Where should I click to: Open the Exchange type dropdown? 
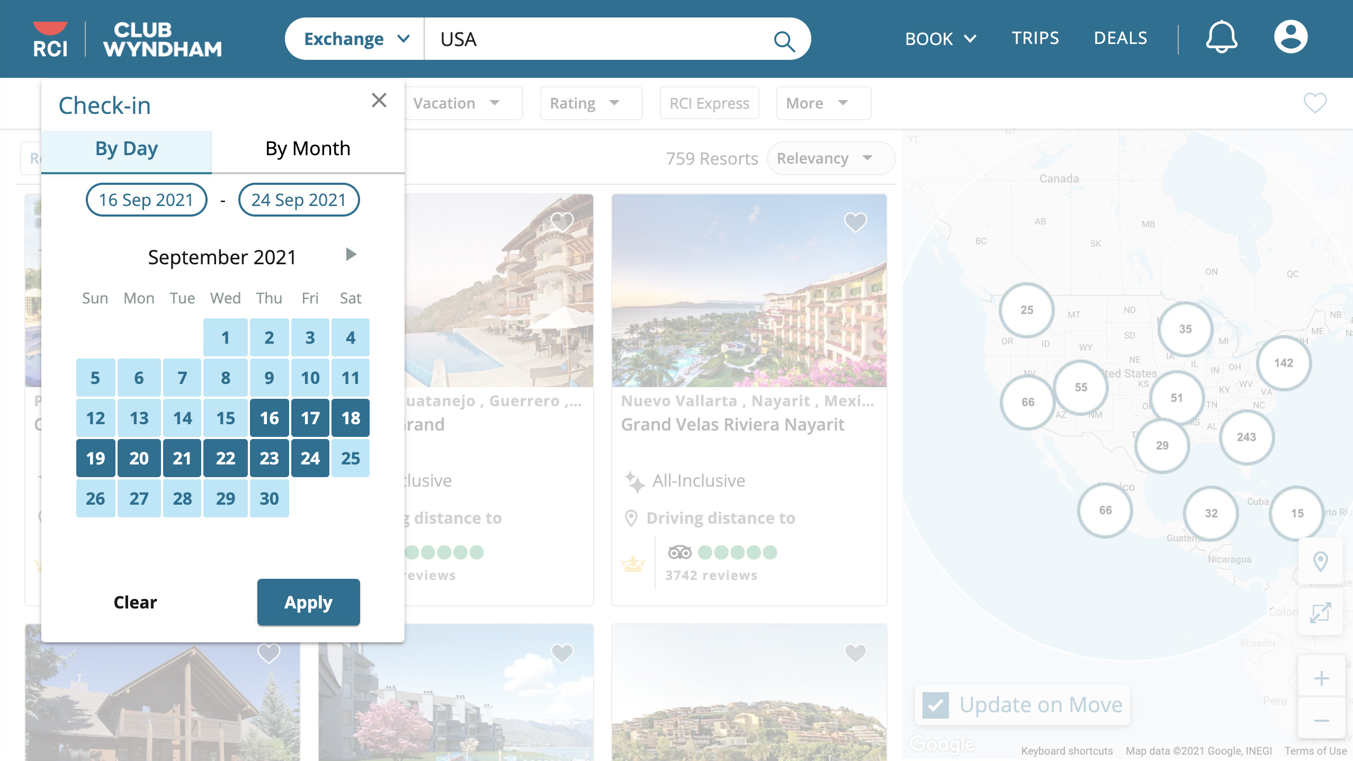point(355,39)
